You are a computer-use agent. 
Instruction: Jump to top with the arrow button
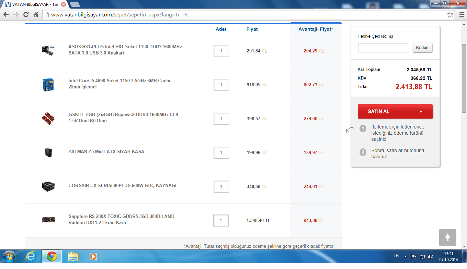[447, 237]
